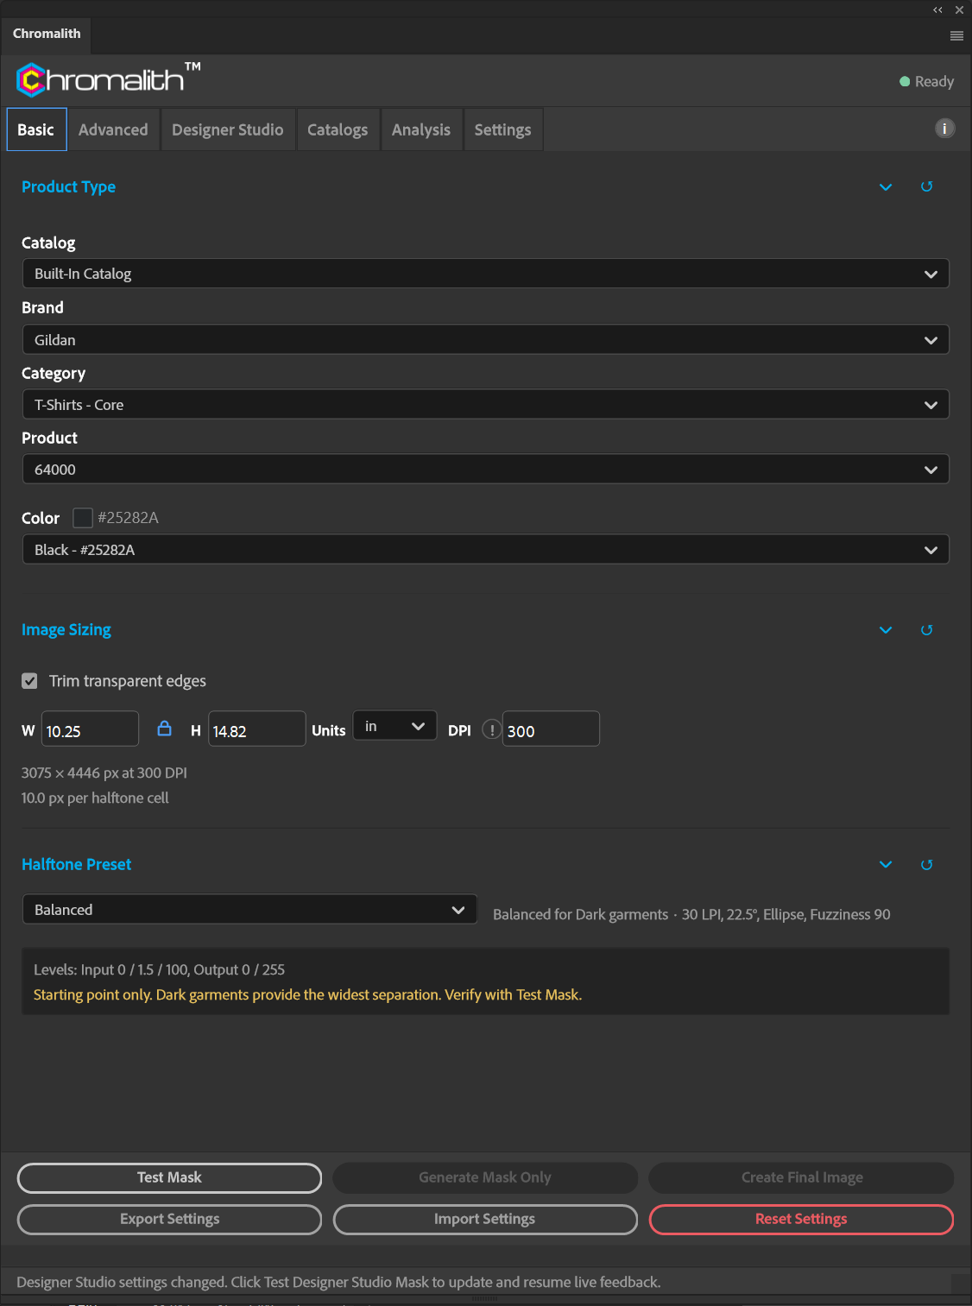
Task: Open the Units dropdown
Action: (x=394, y=727)
